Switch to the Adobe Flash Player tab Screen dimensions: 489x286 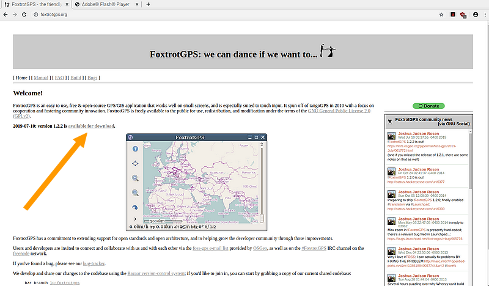coord(106,4)
